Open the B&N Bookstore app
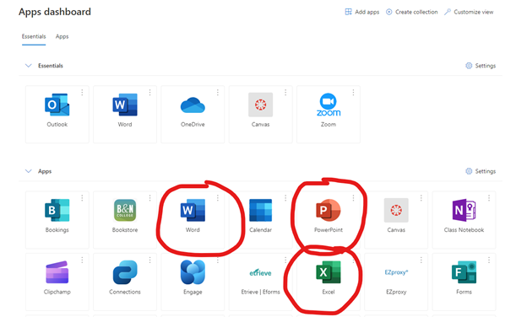The width and height of the screenshot is (527, 317). click(125, 220)
